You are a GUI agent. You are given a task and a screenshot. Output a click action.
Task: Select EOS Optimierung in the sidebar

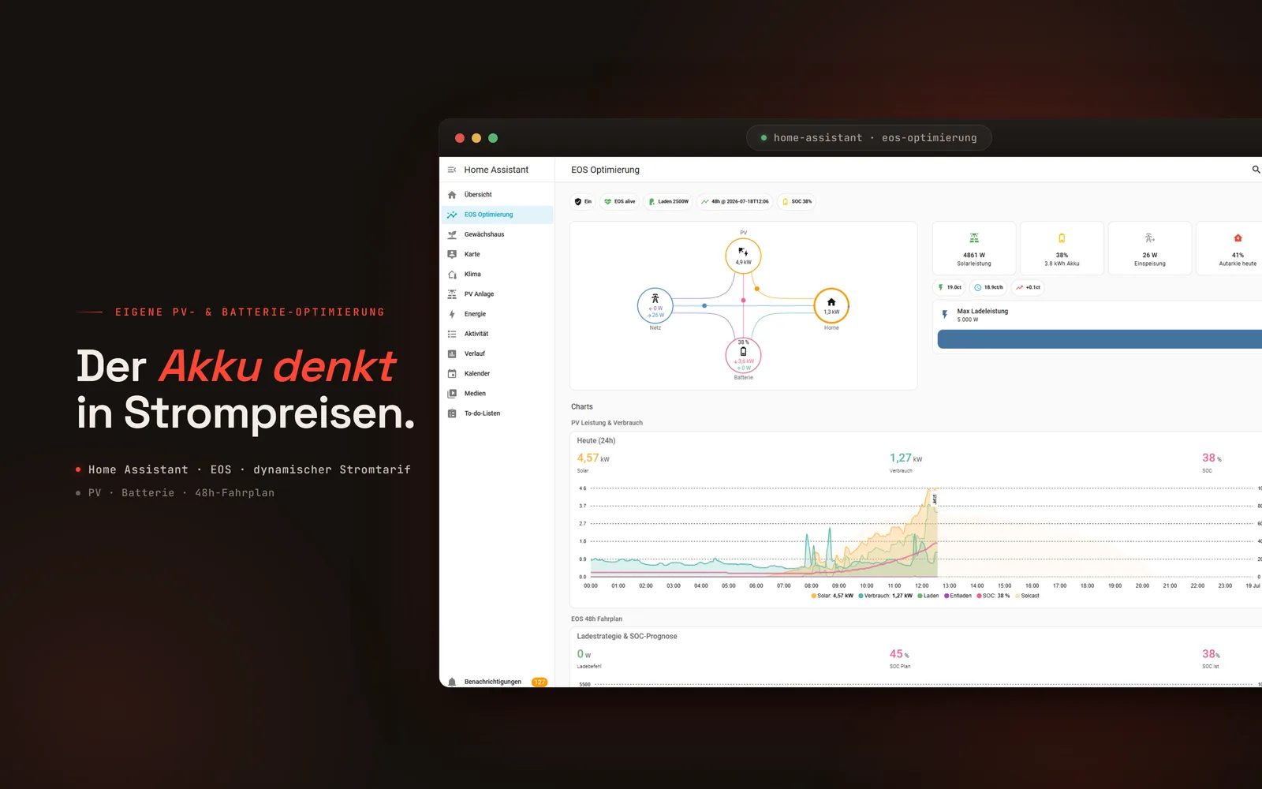(x=497, y=215)
